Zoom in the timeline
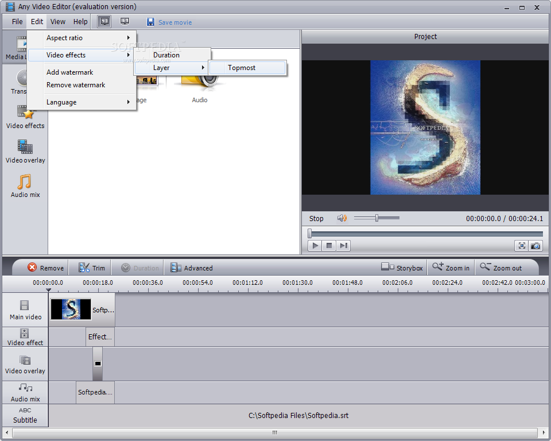551x441 pixels. click(451, 268)
